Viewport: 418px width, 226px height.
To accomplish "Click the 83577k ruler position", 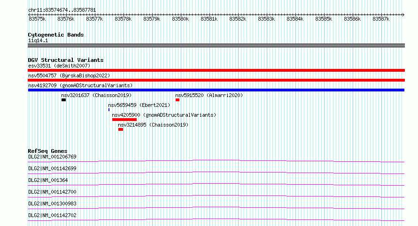I will [x=94, y=19].
